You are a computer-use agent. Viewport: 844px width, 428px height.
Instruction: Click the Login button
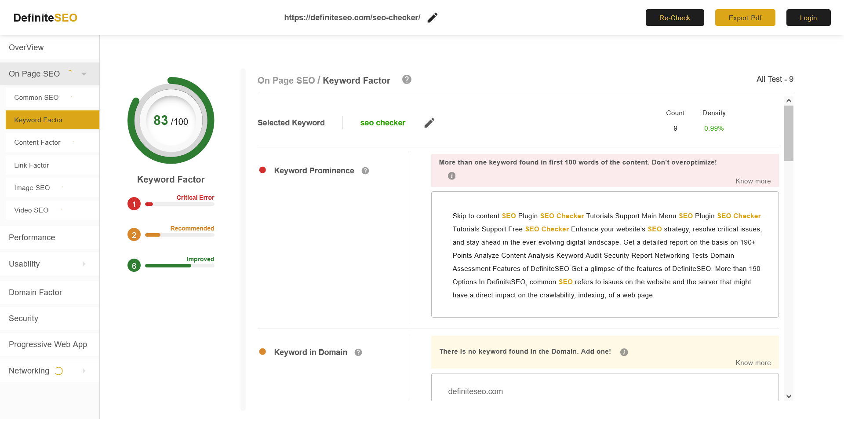(x=808, y=18)
